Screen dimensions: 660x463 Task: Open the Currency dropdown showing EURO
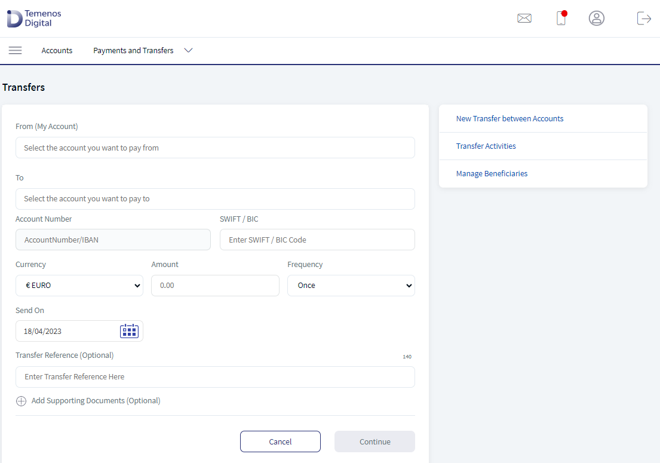tap(79, 286)
